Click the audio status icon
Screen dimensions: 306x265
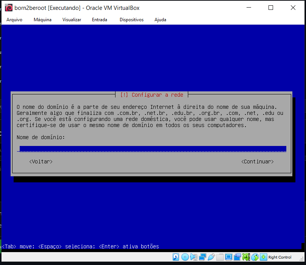click(x=194, y=257)
